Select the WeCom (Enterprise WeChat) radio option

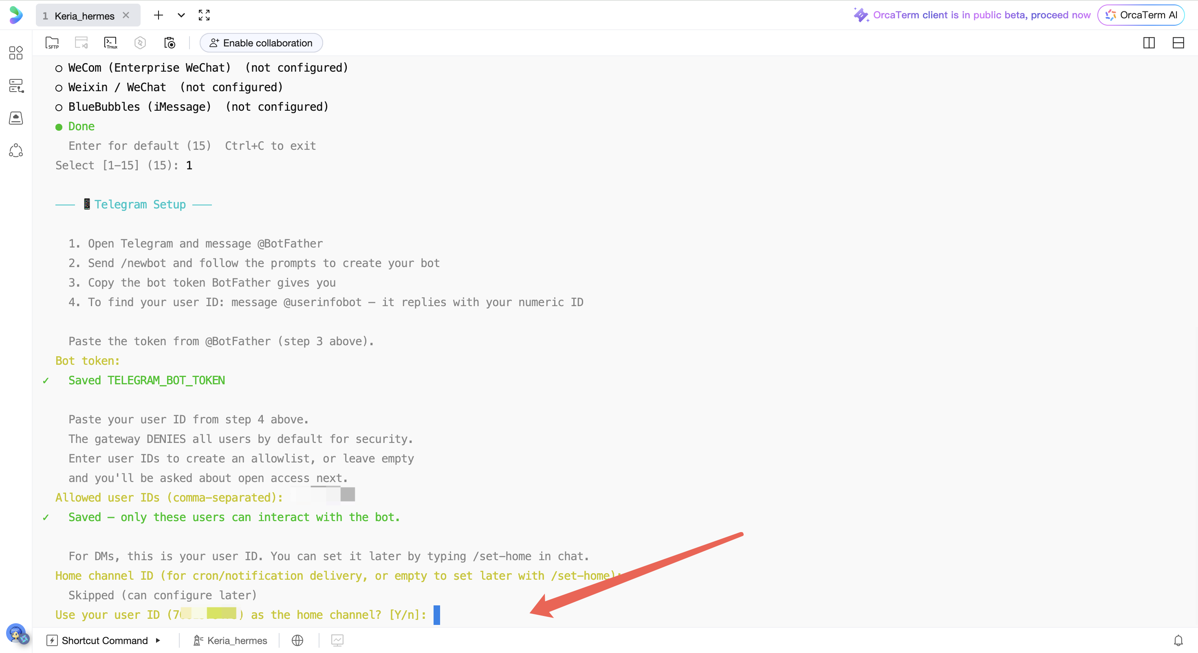tap(59, 68)
